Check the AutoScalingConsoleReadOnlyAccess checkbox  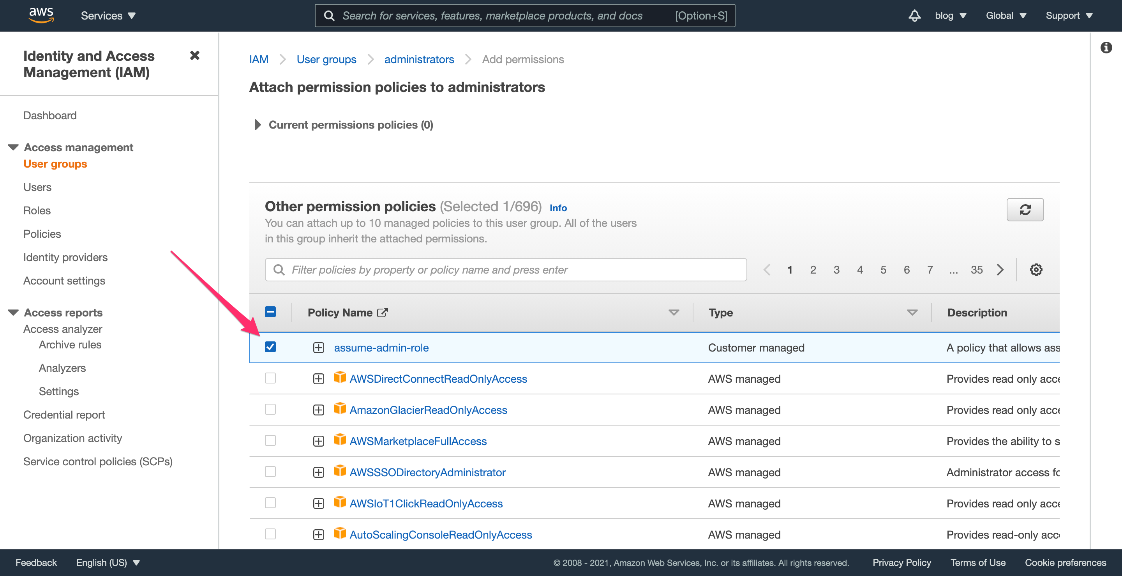point(270,534)
